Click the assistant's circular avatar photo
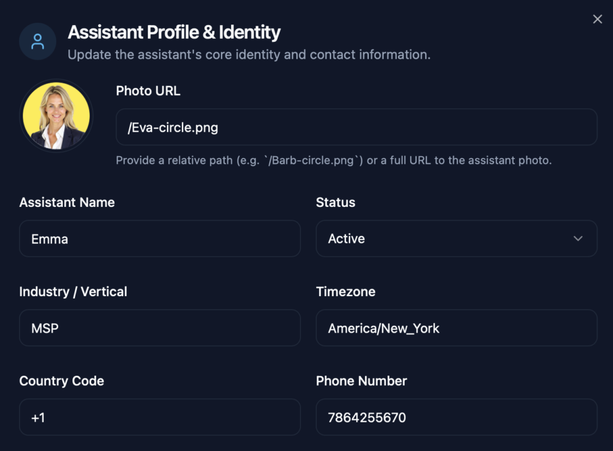613x451 pixels. [x=56, y=116]
